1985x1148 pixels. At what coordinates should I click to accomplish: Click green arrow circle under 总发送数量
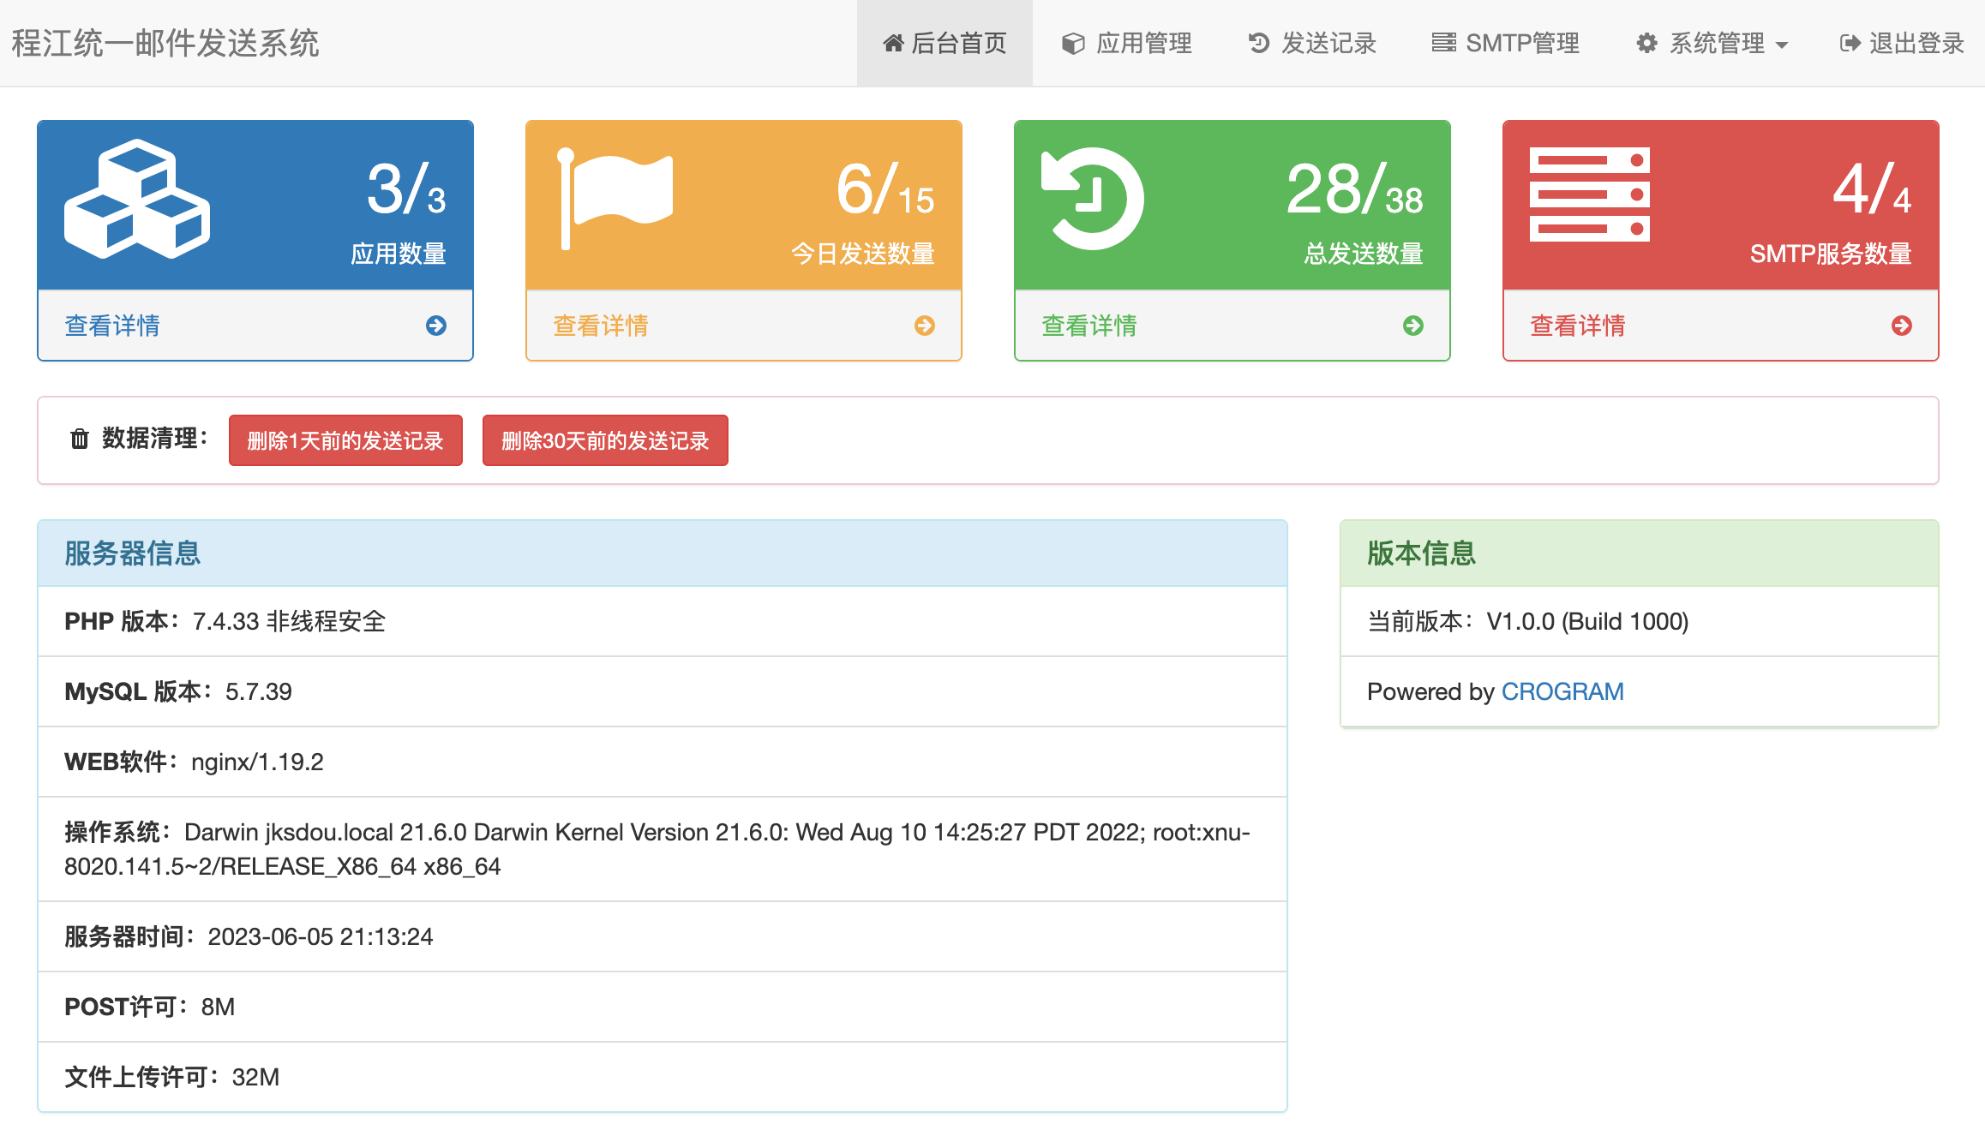pyautogui.click(x=1413, y=326)
